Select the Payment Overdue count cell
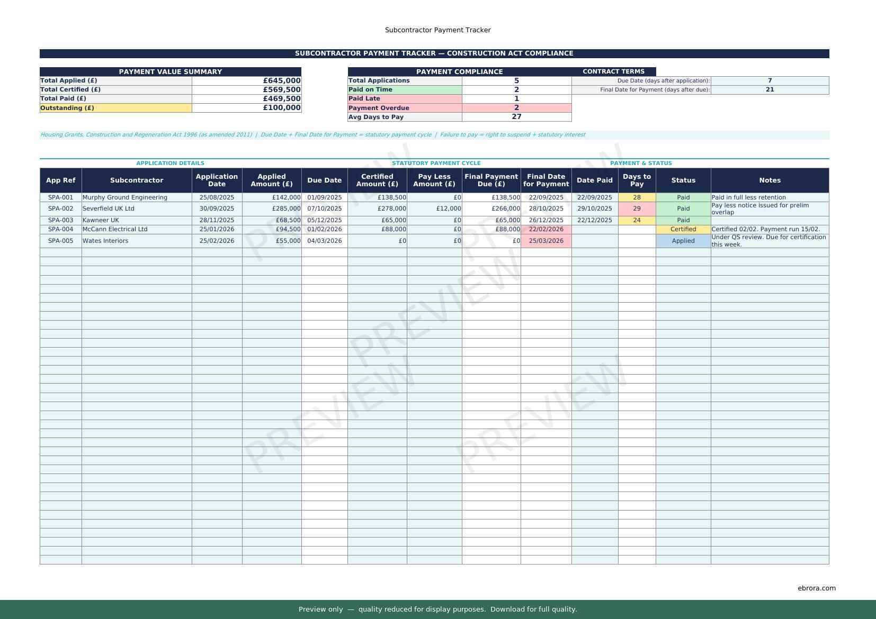The width and height of the screenshot is (876, 619). [516, 108]
